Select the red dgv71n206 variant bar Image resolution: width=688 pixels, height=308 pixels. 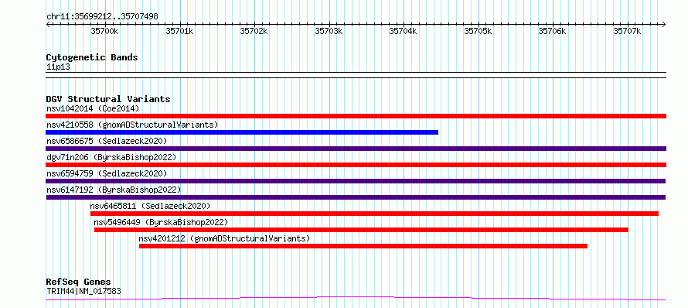click(356, 165)
